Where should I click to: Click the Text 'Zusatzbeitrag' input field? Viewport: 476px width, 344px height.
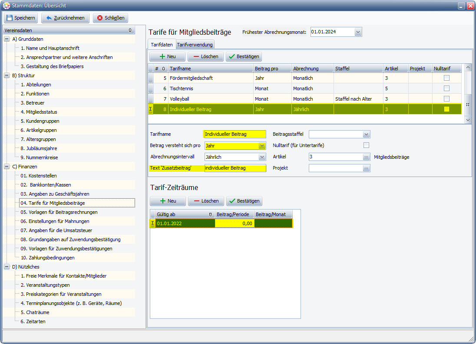235,168
